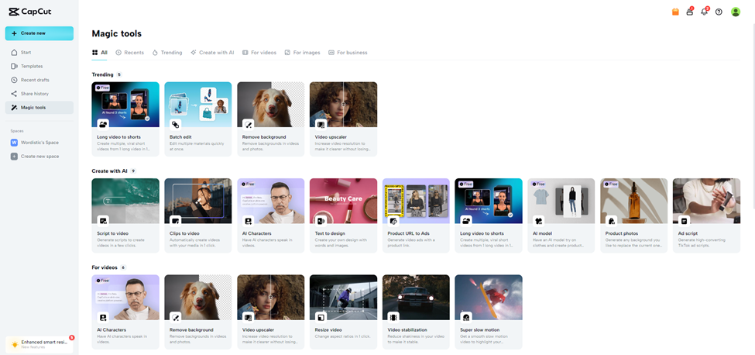Click the AI model tool icon
The width and height of the screenshot is (755, 355).
pos(539,221)
